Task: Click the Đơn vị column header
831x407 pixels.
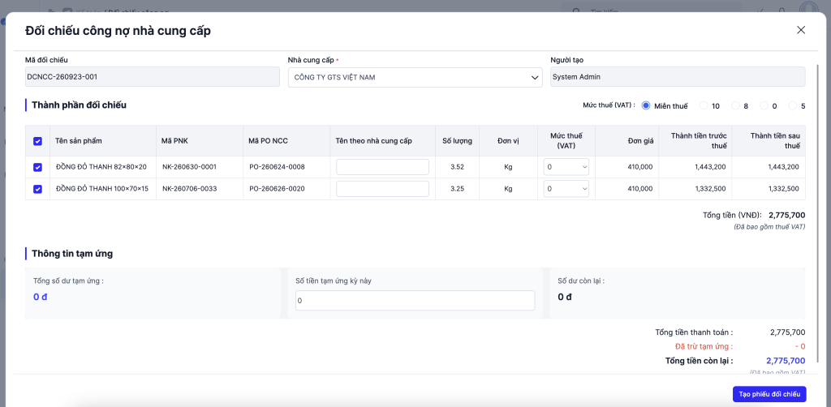Action: [508, 141]
